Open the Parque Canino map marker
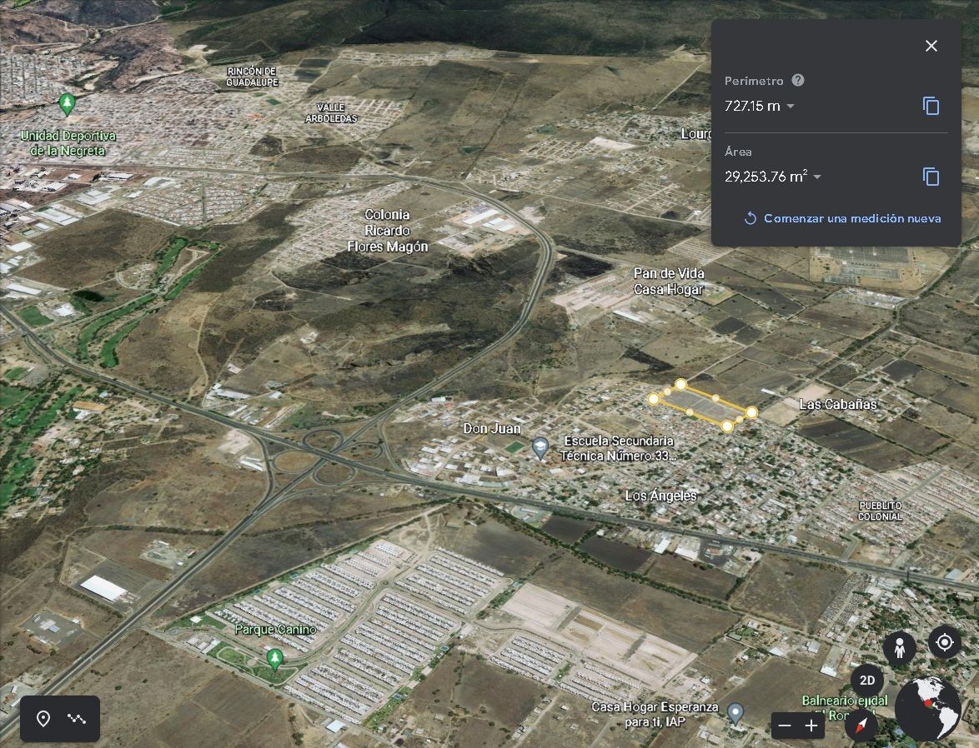Image resolution: width=979 pixels, height=748 pixels. tap(274, 660)
